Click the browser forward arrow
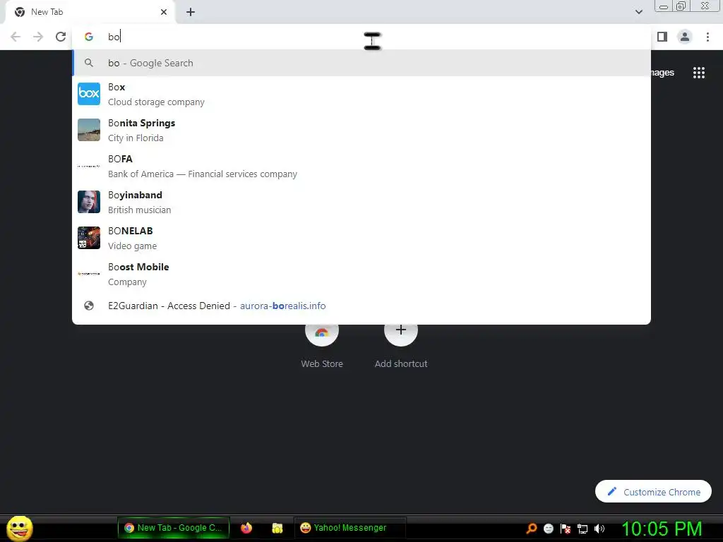The height and width of the screenshot is (542, 723). [38, 37]
